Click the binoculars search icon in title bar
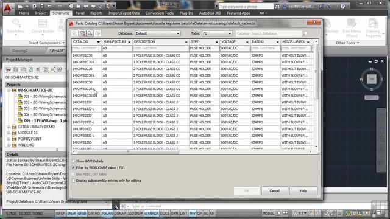The image size is (390, 219). (x=277, y=7)
